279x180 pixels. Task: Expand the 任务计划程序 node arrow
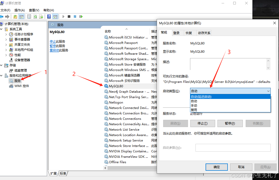pyautogui.click(x=6, y=34)
